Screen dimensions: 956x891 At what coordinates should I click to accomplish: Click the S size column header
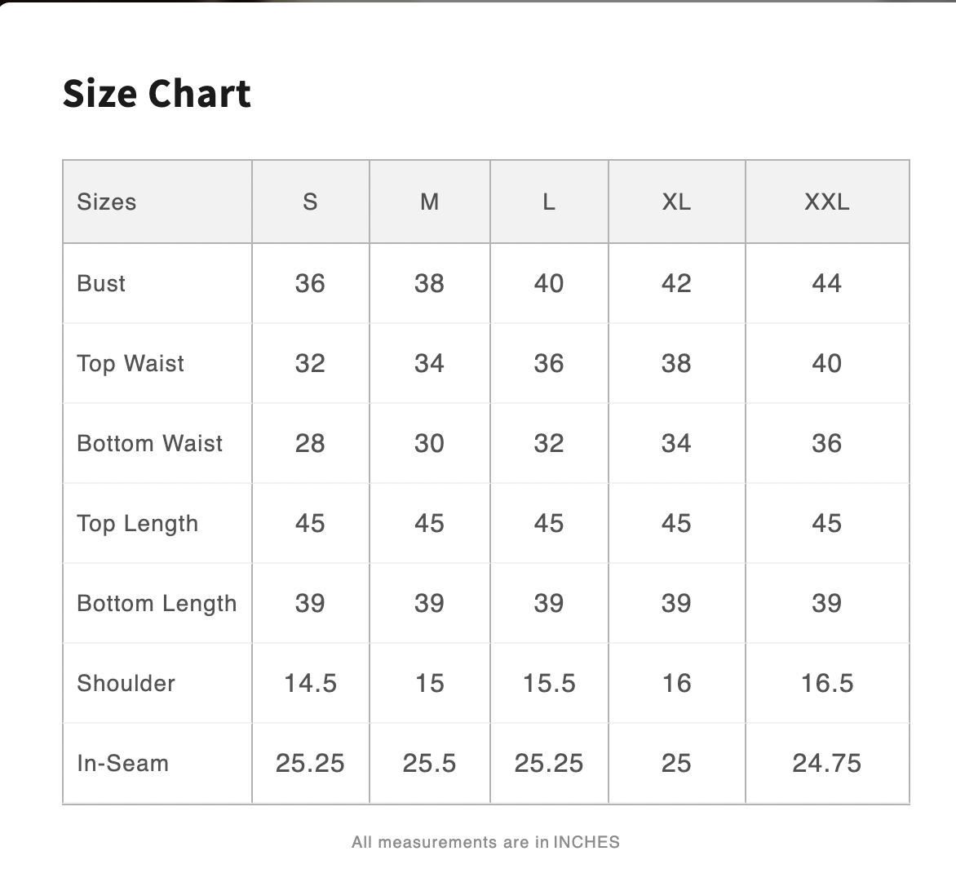(310, 202)
